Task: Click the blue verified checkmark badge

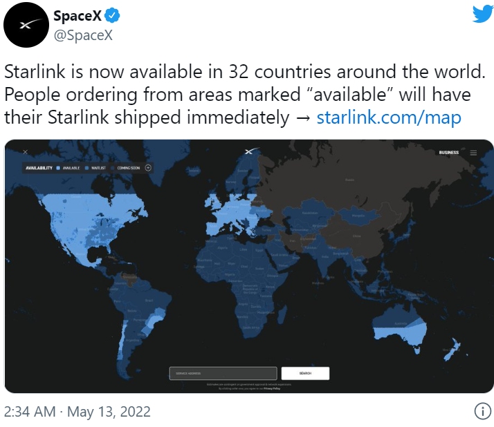Action: tap(112, 15)
